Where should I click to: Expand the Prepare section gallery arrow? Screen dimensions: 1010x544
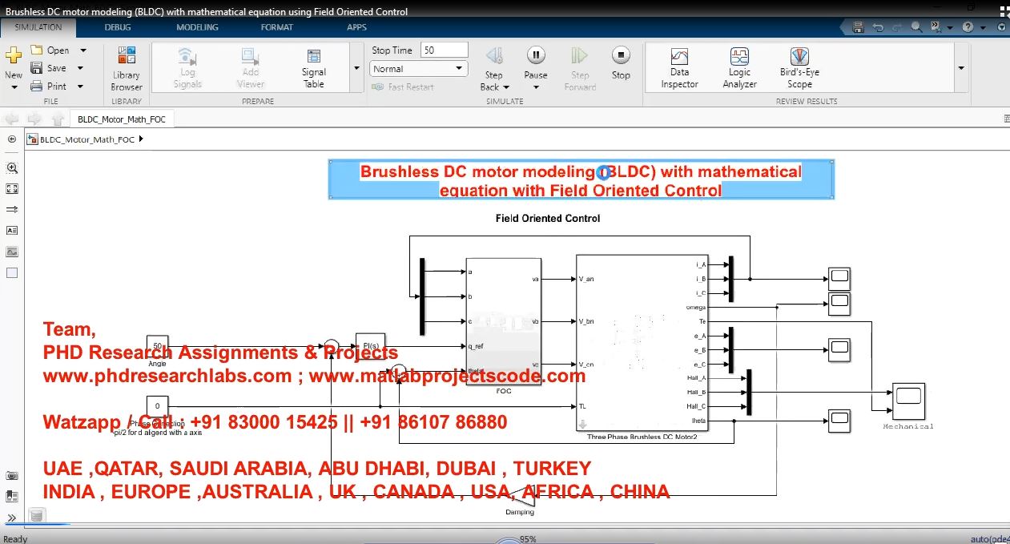[356, 69]
